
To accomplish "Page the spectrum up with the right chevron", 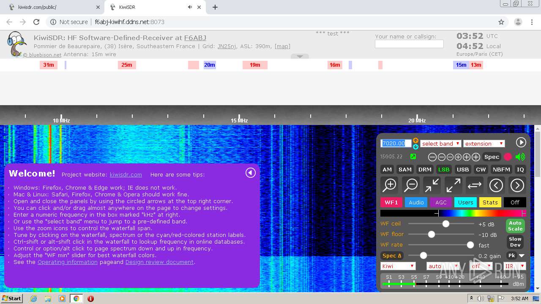I will [x=517, y=185].
